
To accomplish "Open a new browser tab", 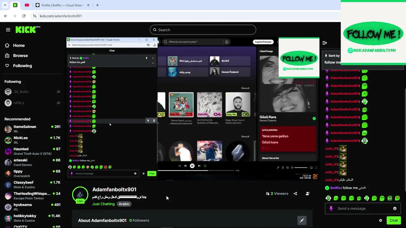I will 97,5.
